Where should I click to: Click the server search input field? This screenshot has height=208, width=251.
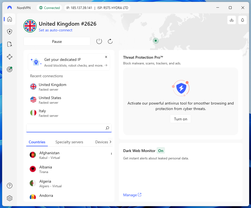tap(69, 128)
